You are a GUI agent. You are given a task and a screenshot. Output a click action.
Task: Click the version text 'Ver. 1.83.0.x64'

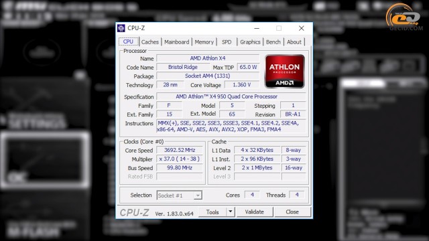coord(174,214)
